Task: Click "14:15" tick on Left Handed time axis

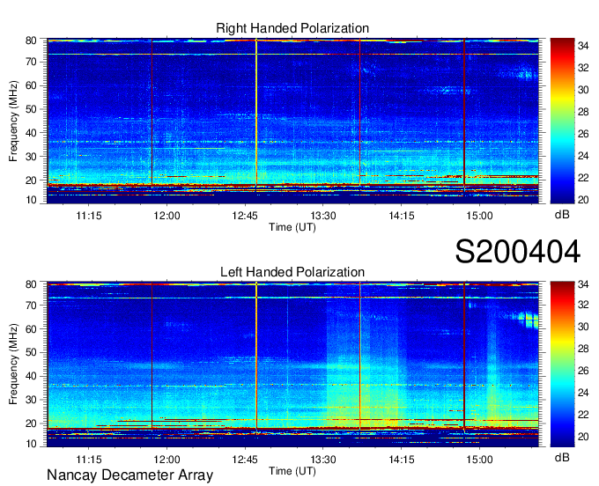Action: [x=402, y=460]
